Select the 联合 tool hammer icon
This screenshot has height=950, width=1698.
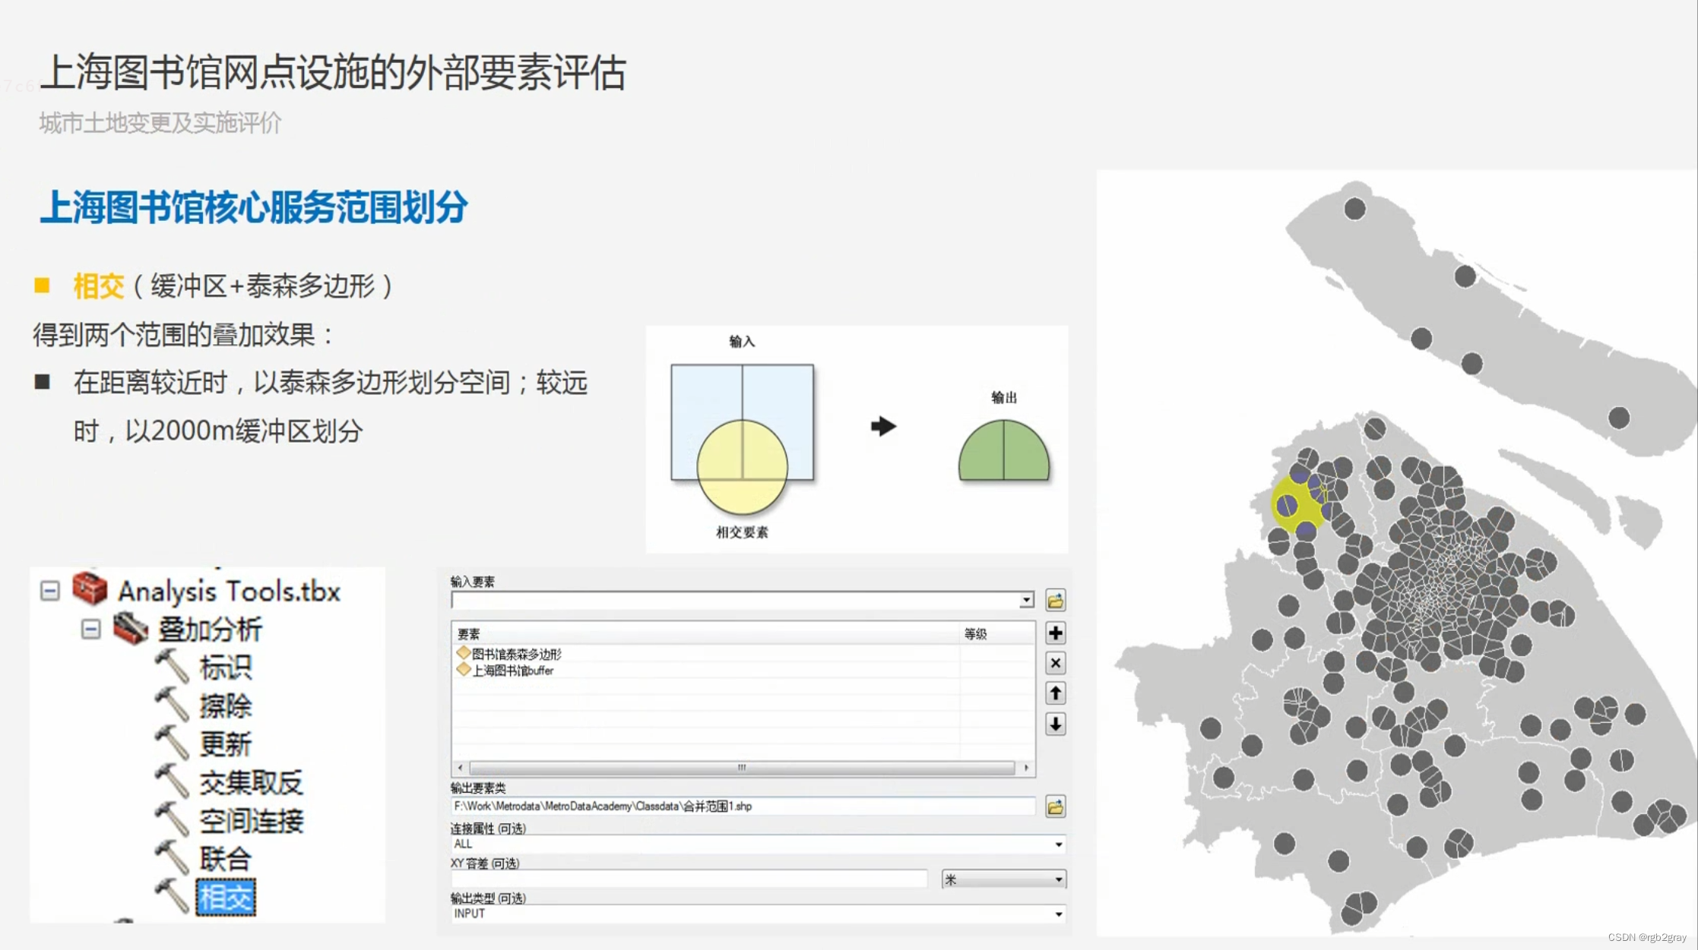[x=172, y=858]
